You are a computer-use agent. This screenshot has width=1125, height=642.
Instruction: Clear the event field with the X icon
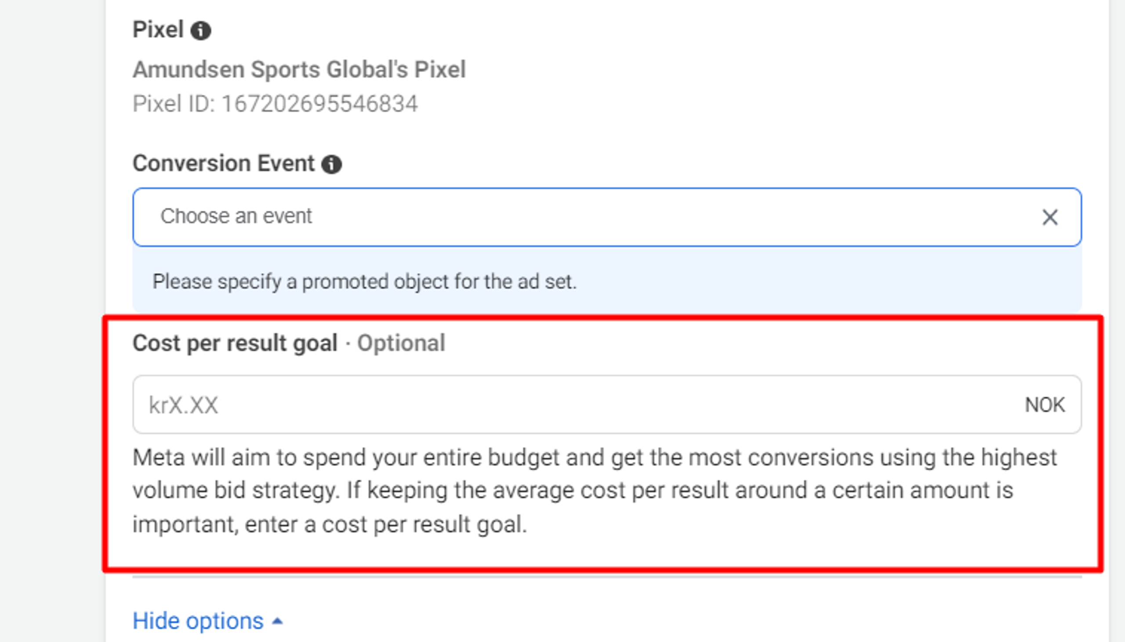tap(1049, 217)
